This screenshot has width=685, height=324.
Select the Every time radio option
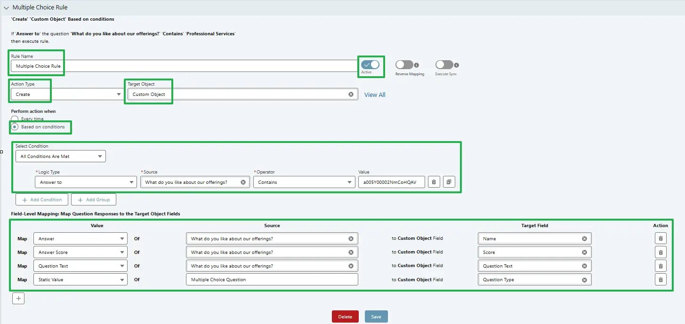point(15,119)
